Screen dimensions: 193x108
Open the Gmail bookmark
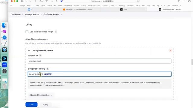(x=43, y=6)
